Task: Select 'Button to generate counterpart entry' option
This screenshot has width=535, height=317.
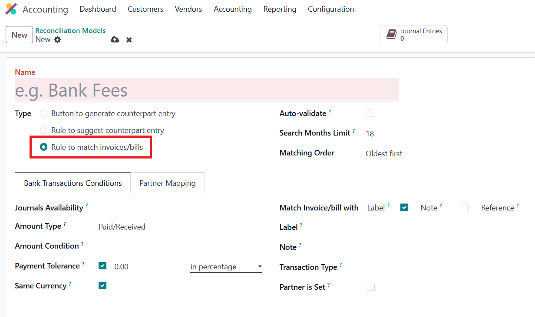Action: (44, 113)
